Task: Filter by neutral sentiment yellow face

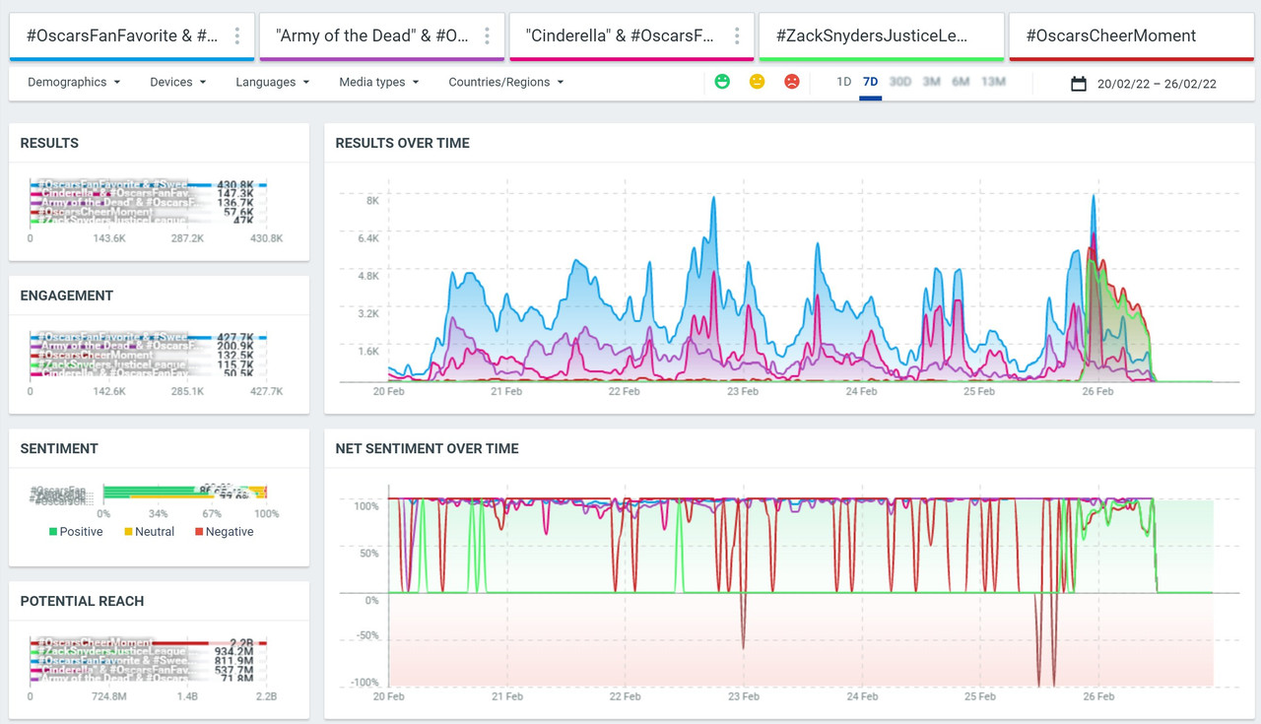Action: point(757,82)
